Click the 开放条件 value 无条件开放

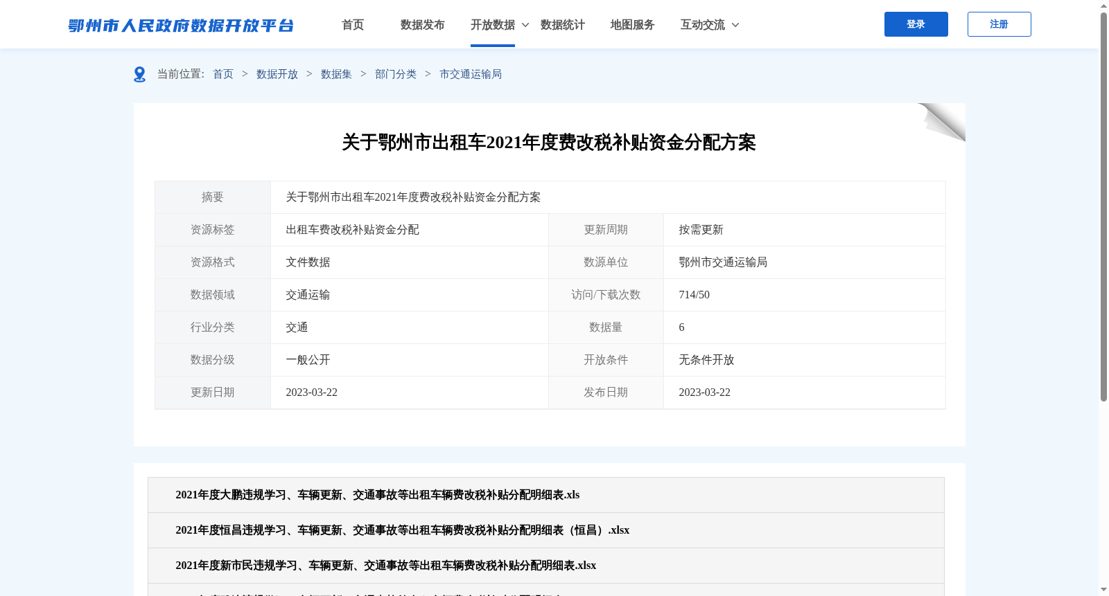pos(706,360)
